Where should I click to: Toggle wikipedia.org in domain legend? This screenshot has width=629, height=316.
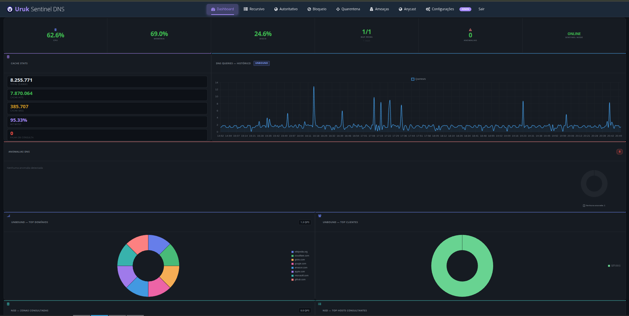299,252
